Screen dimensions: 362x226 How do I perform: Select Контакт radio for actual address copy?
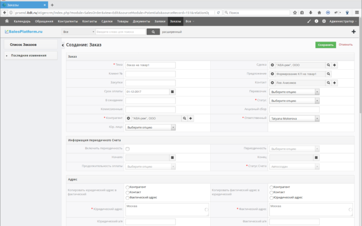271,192
